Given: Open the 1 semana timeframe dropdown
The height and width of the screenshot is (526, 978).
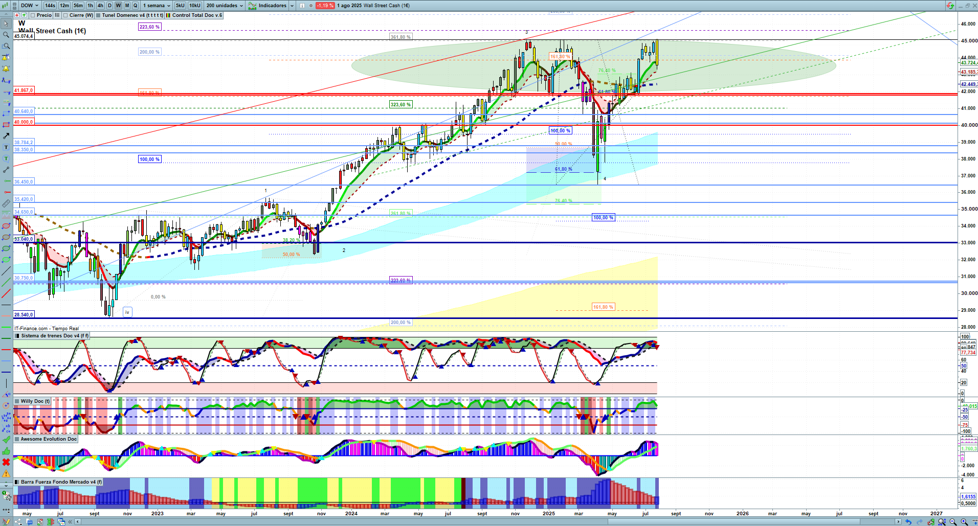Looking at the screenshot, I should point(157,6).
